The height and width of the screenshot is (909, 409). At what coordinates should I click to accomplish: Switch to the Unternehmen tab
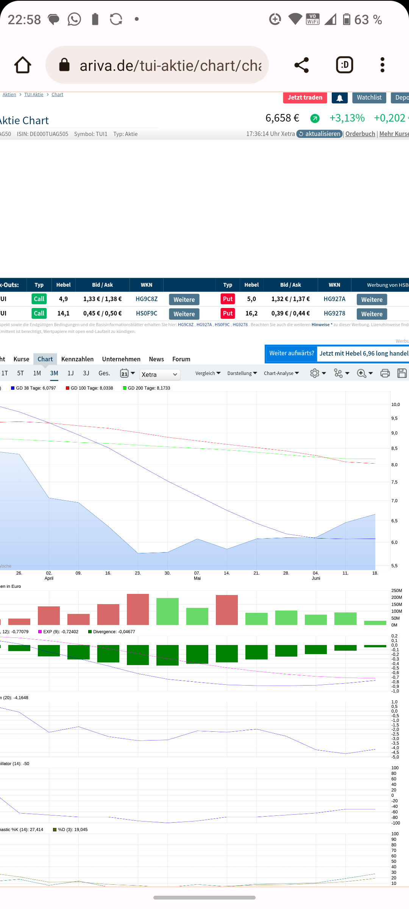tap(121, 359)
